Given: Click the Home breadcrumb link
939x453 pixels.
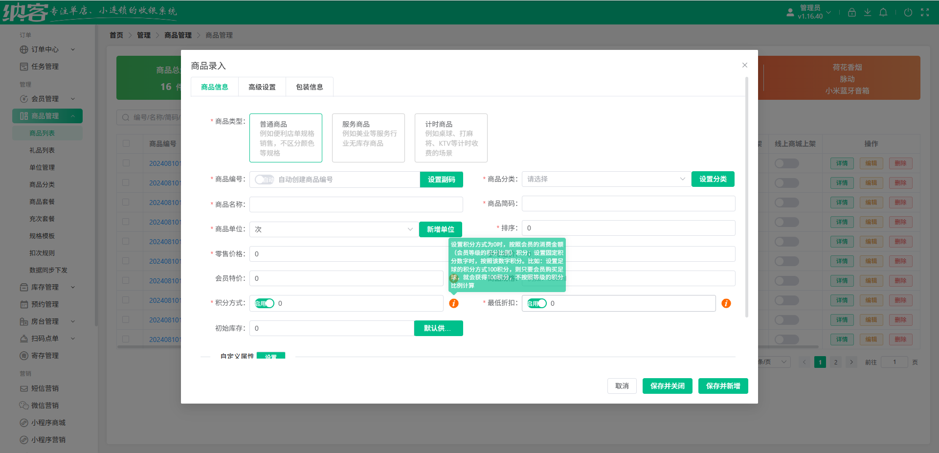Looking at the screenshot, I should tap(116, 35).
